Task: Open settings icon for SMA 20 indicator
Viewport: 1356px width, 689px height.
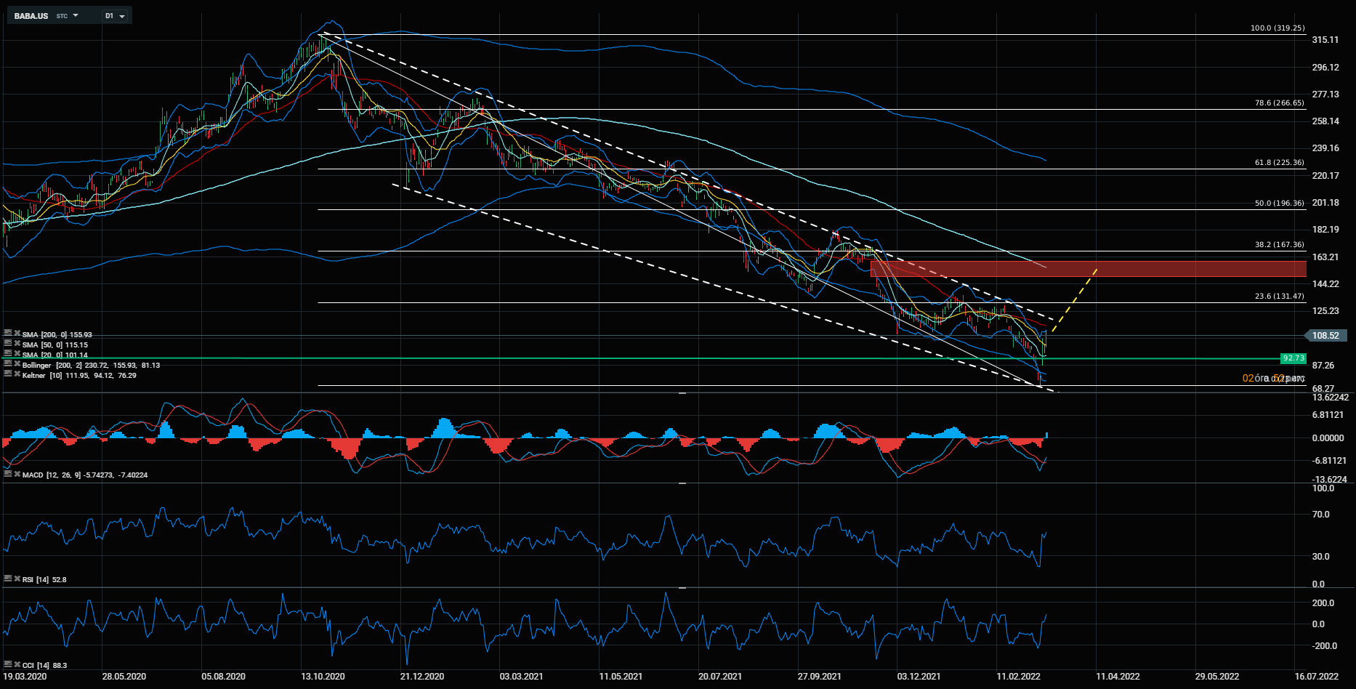Action: pos(8,354)
